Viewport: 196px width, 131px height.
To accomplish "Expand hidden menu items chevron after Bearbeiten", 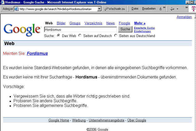I will (x=164, y=7).
